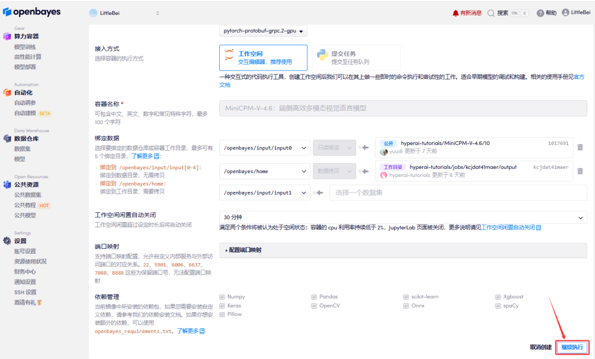Click the arrow beside 只读绑定 dropdown
Viewport: 595px width, 359px height.
coord(365,147)
